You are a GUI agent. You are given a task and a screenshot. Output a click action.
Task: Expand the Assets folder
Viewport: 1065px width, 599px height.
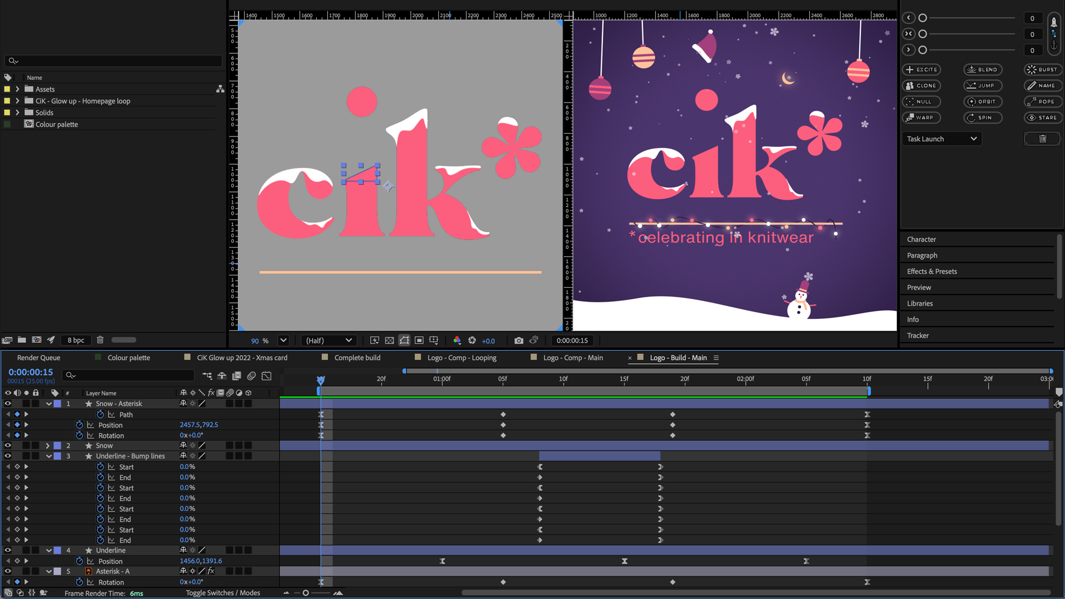point(17,89)
